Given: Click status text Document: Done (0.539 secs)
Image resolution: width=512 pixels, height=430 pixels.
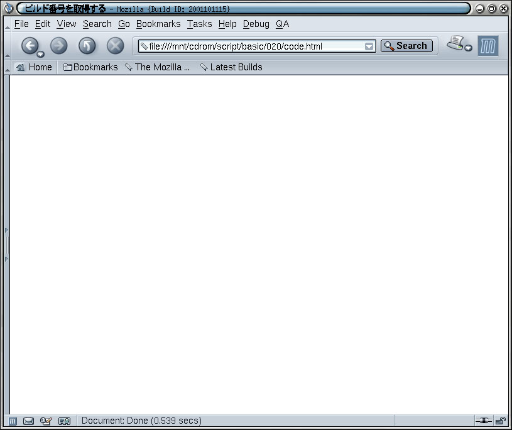Looking at the screenshot, I should [141, 421].
